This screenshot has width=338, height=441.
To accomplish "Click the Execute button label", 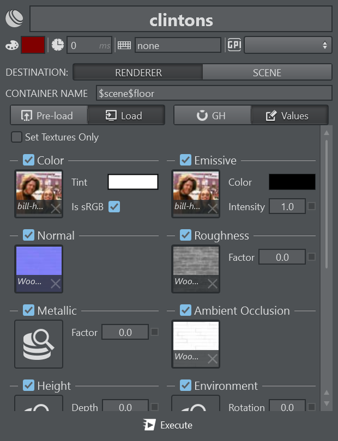I will [176, 425].
